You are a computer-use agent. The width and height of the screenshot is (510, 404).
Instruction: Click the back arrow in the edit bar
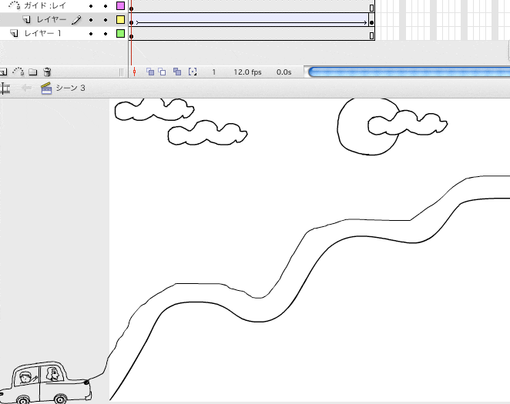pos(26,88)
